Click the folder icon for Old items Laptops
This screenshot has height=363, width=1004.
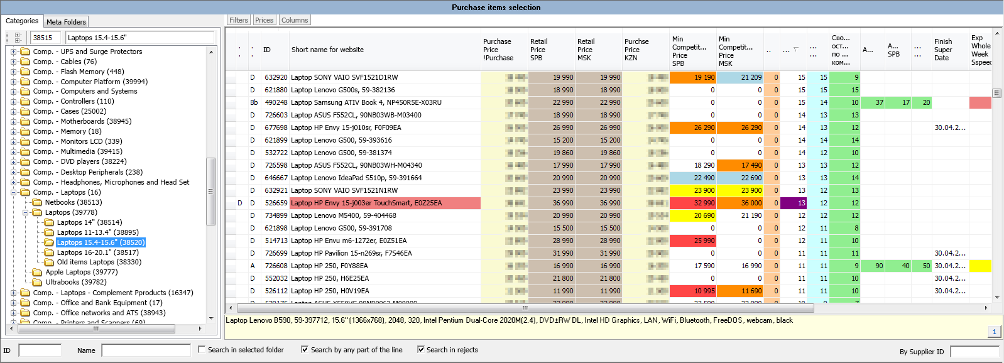tap(49, 262)
